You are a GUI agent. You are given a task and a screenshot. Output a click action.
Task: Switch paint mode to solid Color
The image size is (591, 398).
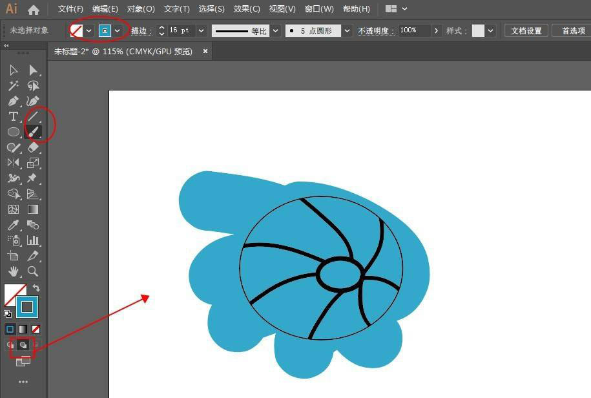click(10, 329)
